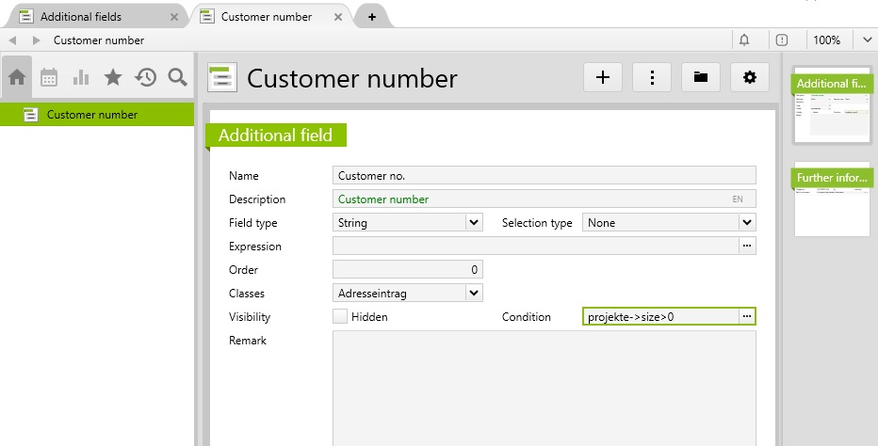
Task: Open the home view in sidebar
Action: point(17,78)
